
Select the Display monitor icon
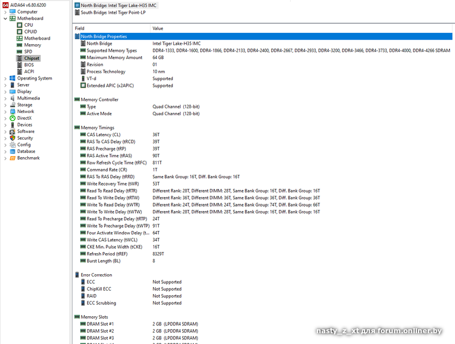[x=13, y=91]
